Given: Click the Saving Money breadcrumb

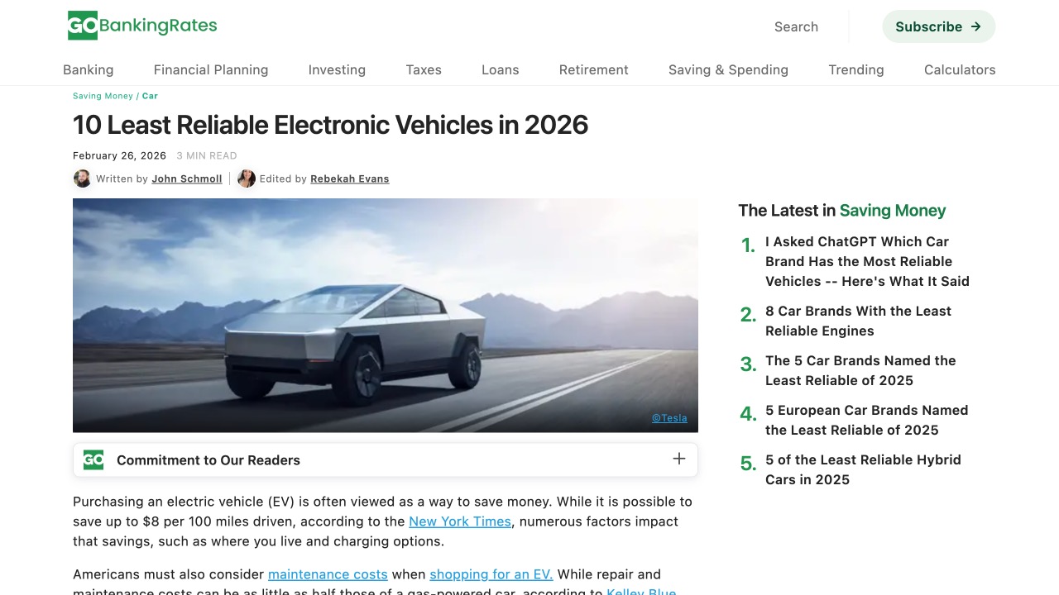Looking at the screenshot, I should tap(103, 96).
